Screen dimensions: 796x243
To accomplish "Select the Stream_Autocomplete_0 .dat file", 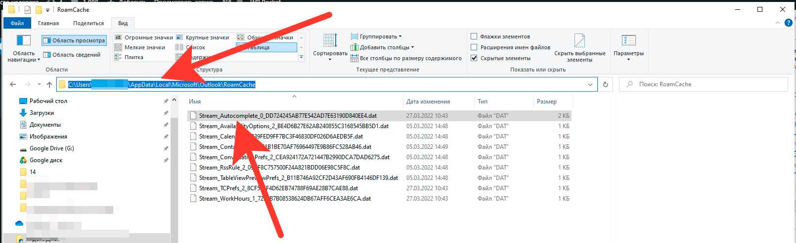I will click(379, 116).
